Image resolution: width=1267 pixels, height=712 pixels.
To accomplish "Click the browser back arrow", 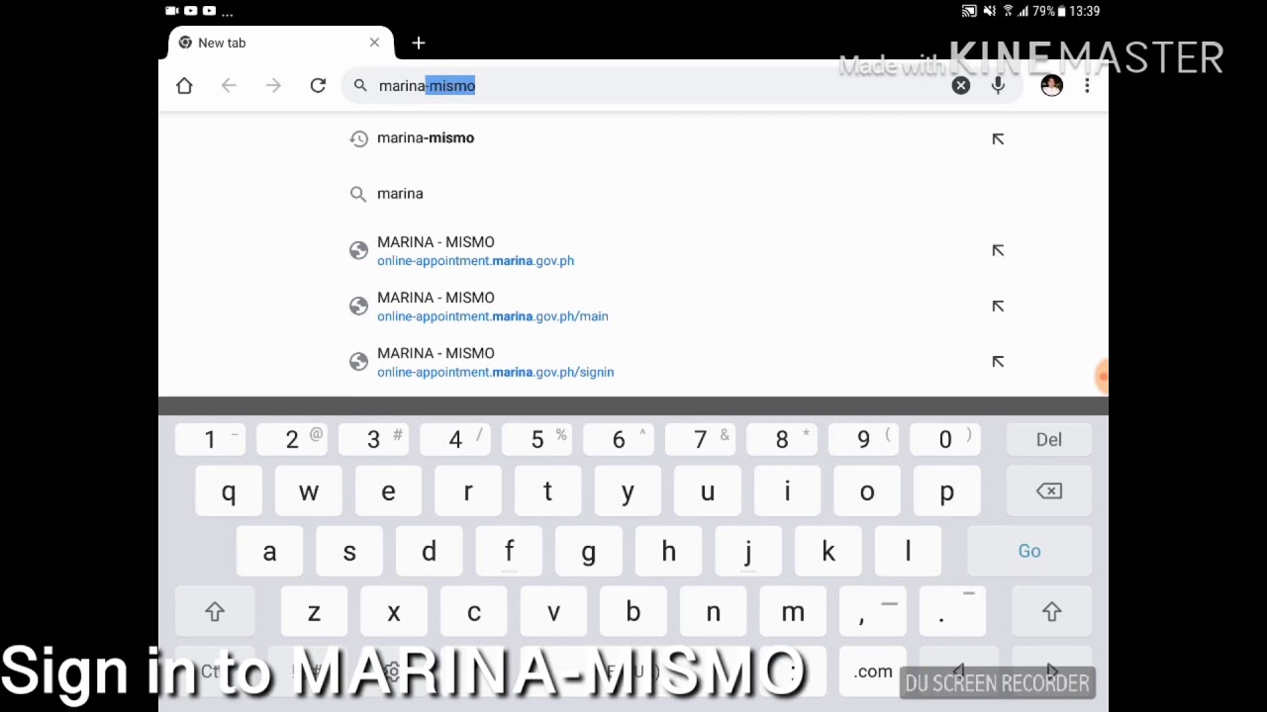I will pyautogui.click(x=229, y=86).
